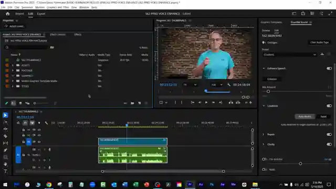
Task: Open Premiere Pro from the taskbar
Action: coord(190,184)
